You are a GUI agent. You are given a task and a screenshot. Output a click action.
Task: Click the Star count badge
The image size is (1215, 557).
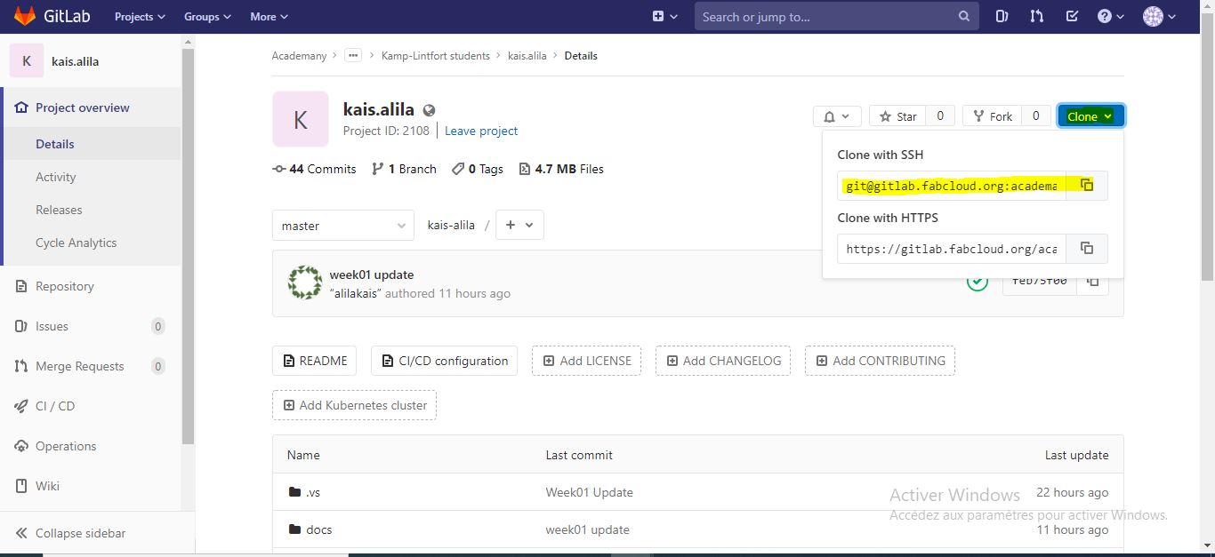940,115
